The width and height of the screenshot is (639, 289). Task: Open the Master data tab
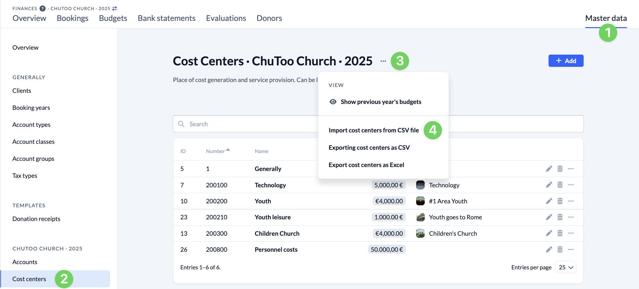point(606,18)
